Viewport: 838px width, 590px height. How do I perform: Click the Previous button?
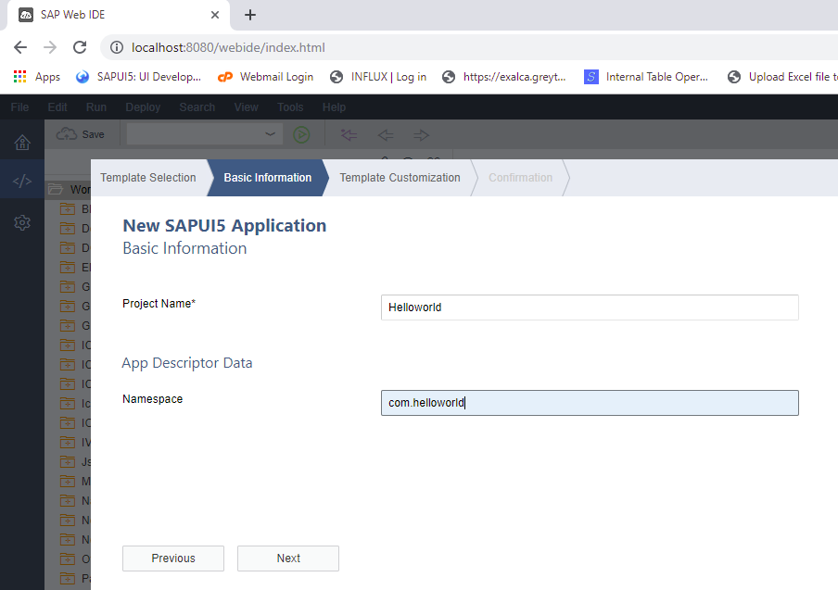click(173, 559)
